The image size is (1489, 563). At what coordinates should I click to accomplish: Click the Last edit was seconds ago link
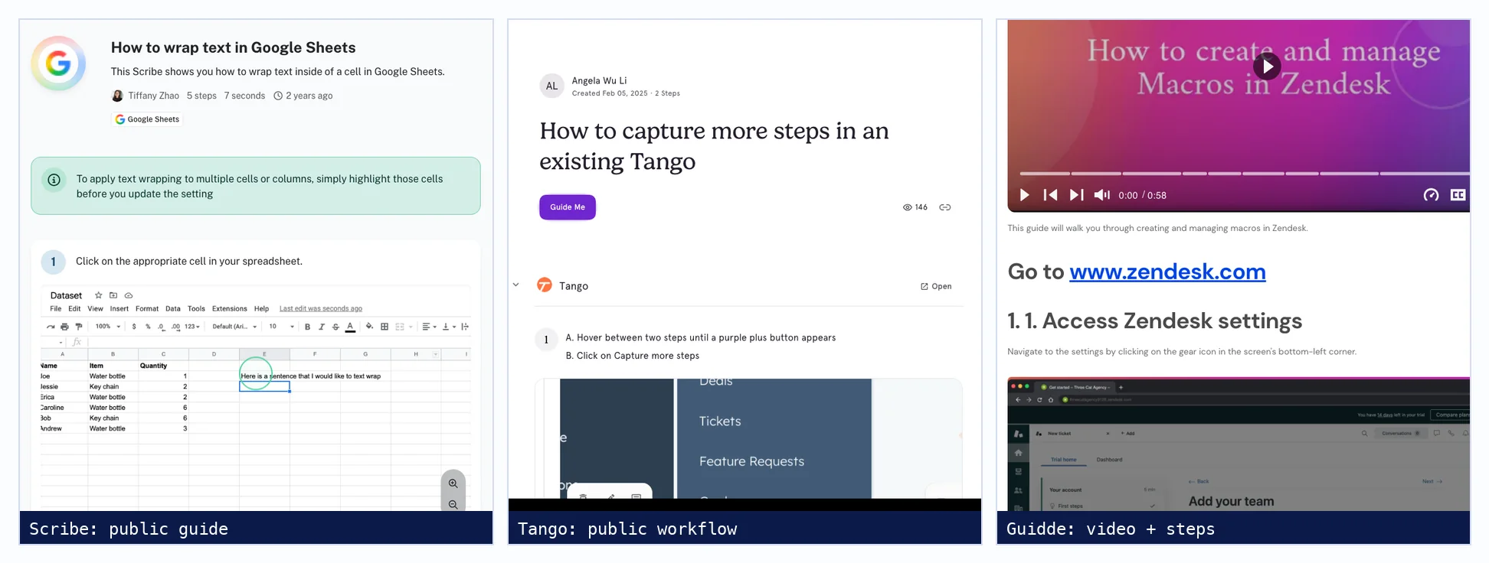coord(321,309)
